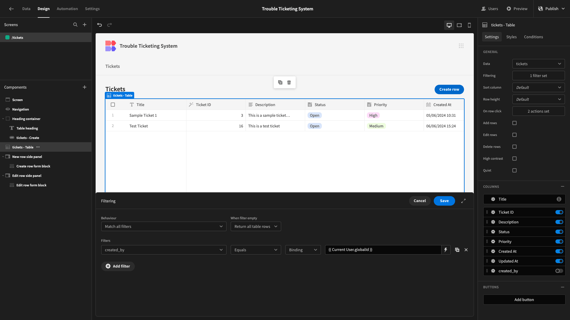This screenshot has height=320, width=570.
Task: Switch to the Automation tab
Action: pyautogui.click(x=67, y=9)
